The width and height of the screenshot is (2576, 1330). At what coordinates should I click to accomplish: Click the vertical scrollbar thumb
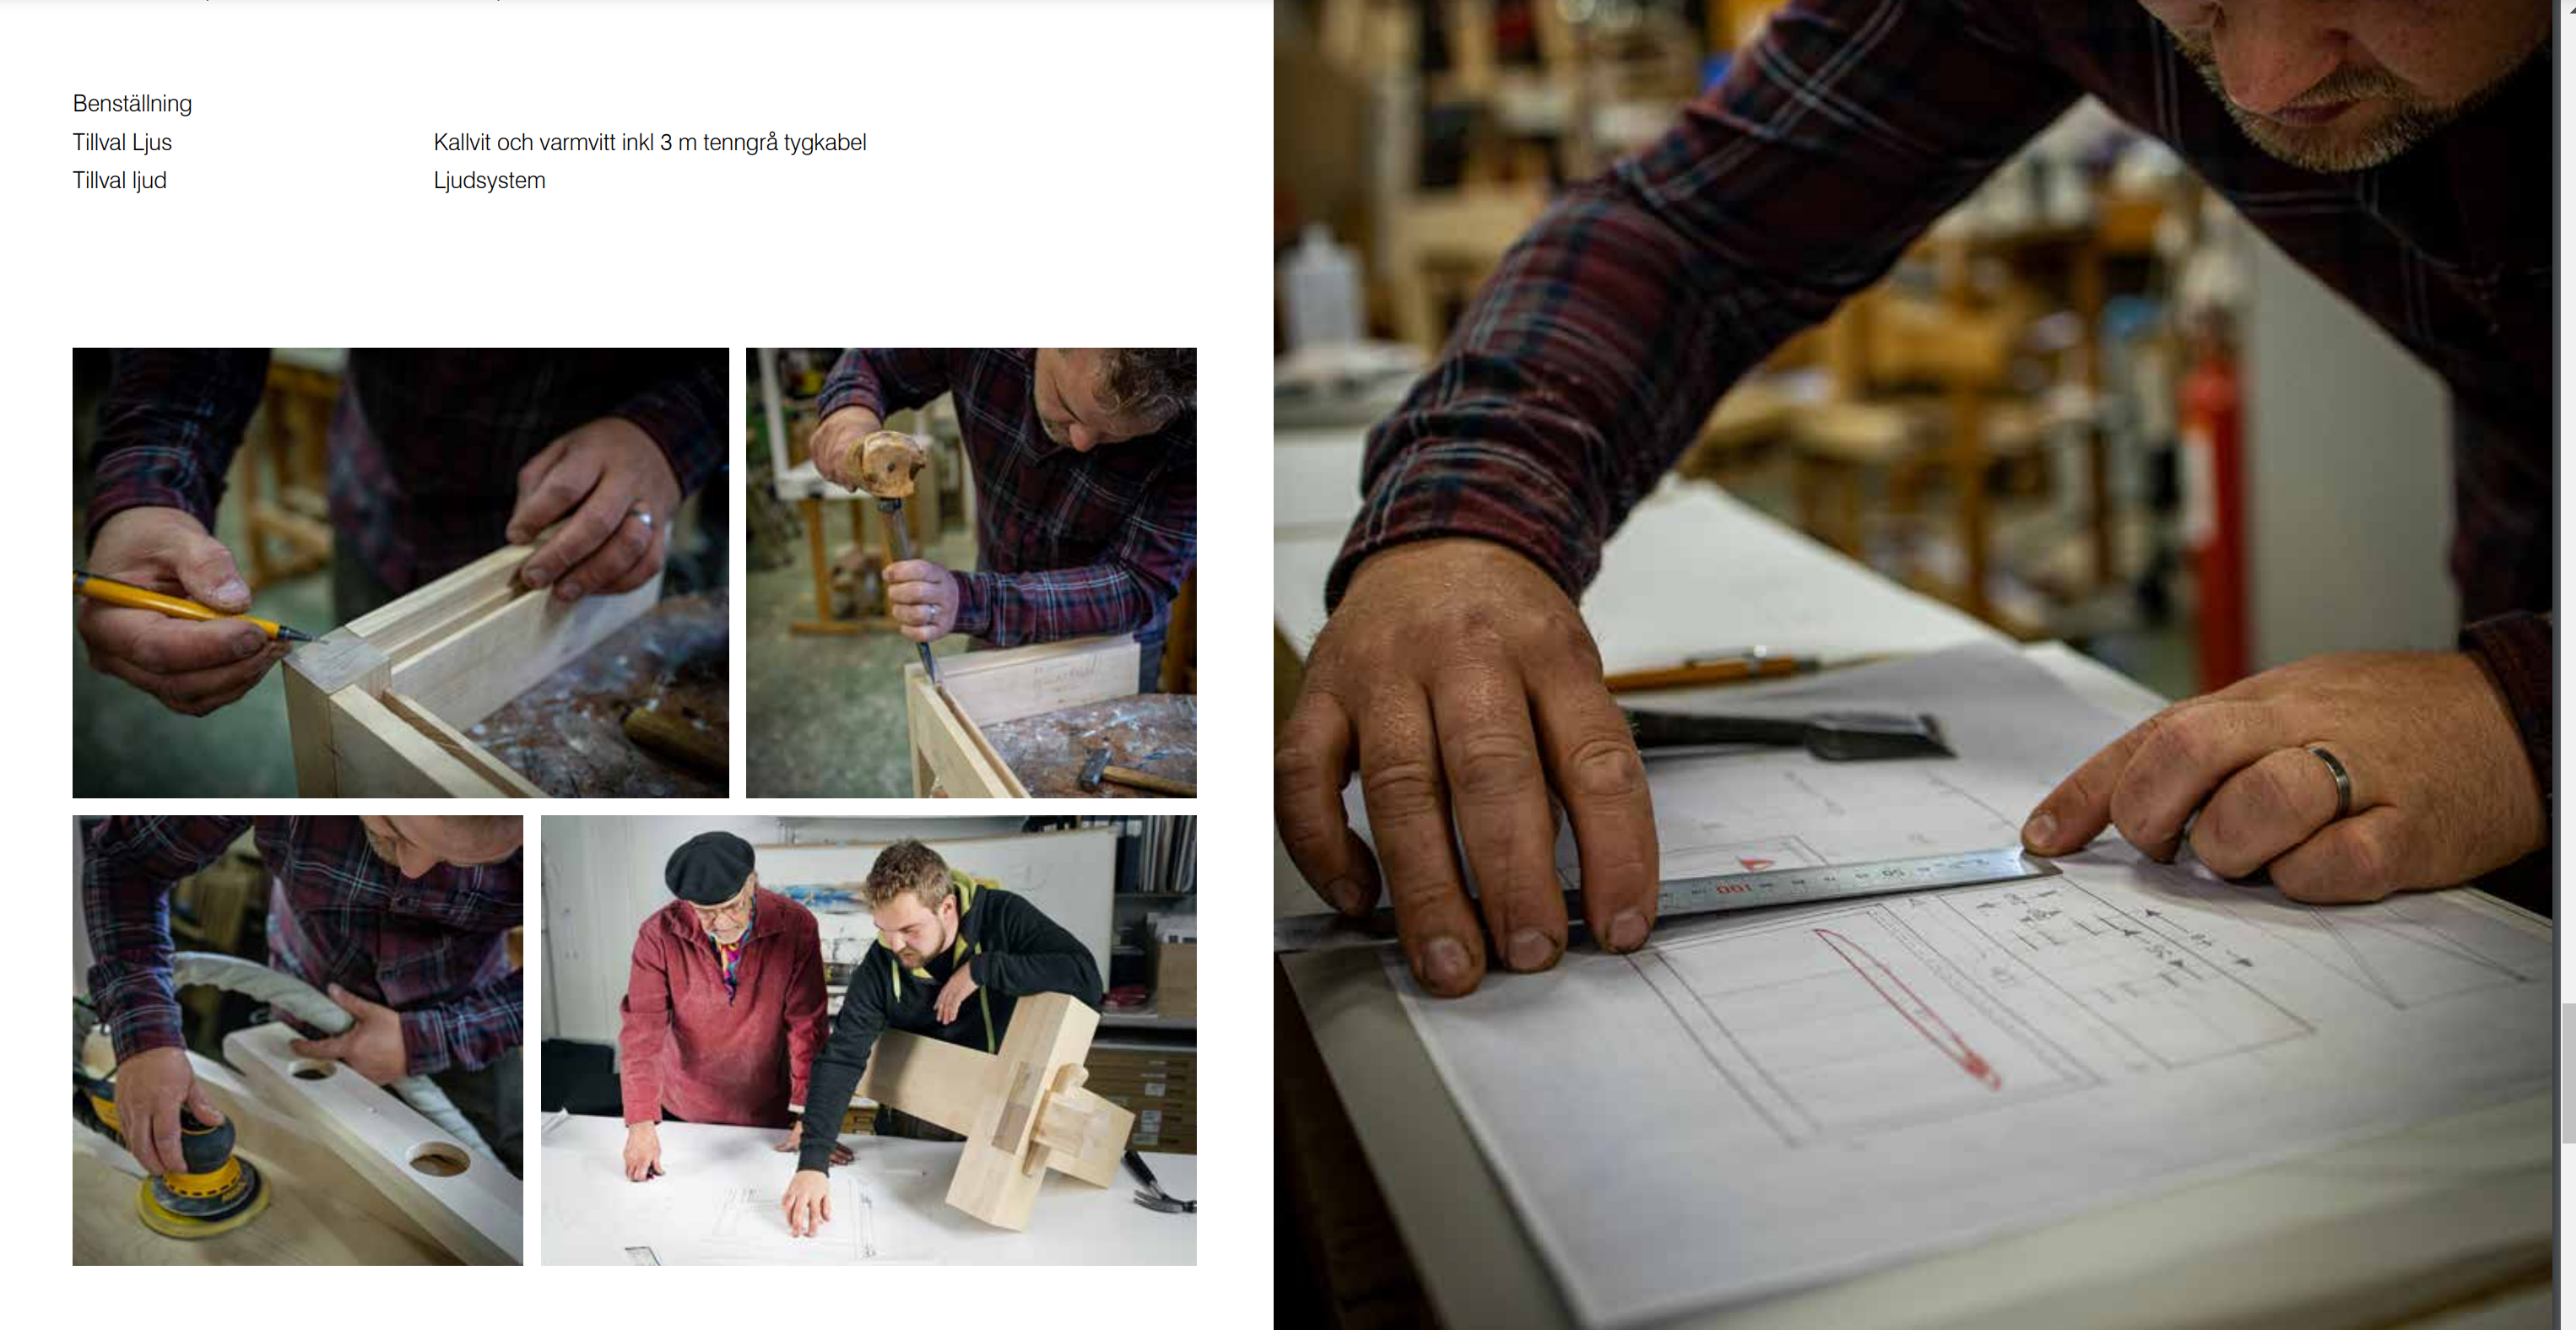click(x=2568, y=1072)
